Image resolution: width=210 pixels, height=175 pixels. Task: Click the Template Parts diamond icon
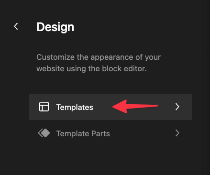pos(44,133)
